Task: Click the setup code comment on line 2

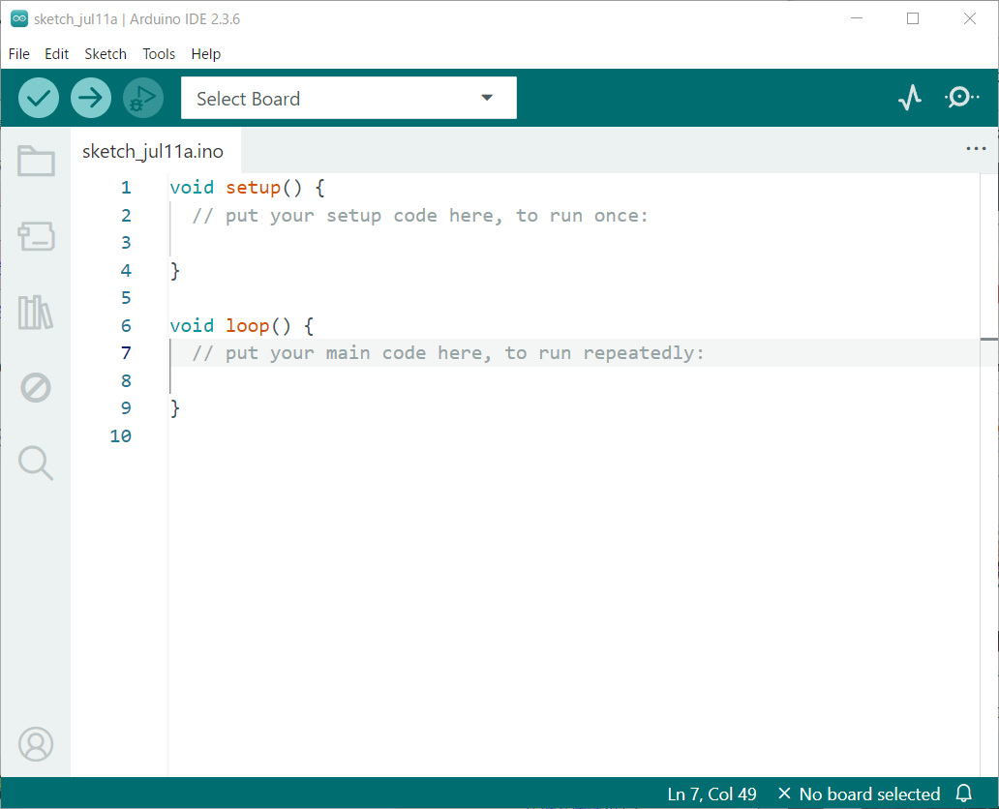Action: click(x=420, y=215)
